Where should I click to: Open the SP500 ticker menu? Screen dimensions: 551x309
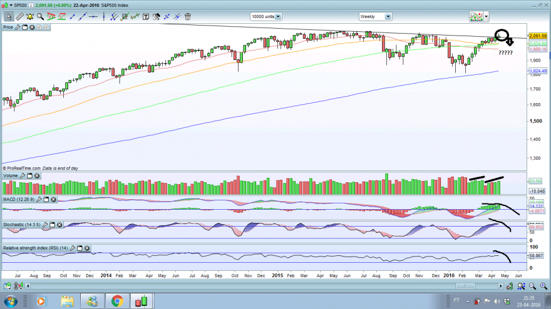tap(11, 5)
